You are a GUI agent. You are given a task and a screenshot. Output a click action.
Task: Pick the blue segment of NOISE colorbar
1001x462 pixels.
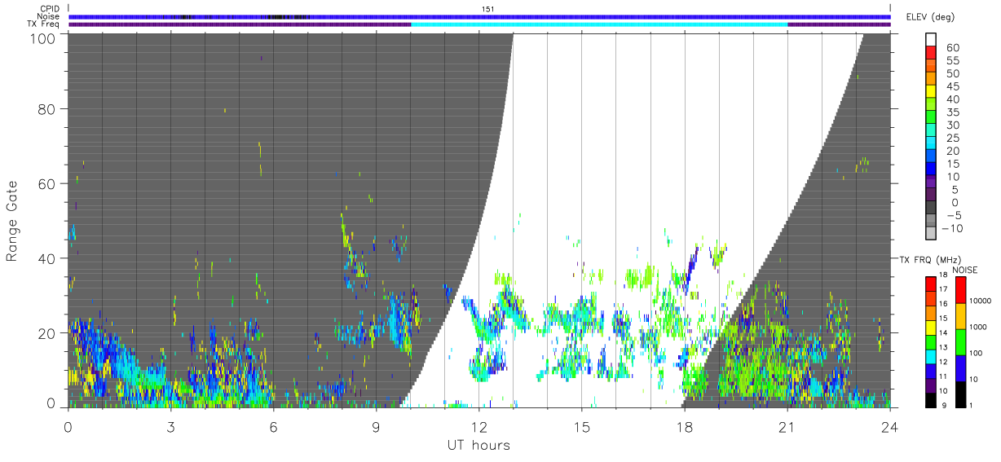click(961, 367)
